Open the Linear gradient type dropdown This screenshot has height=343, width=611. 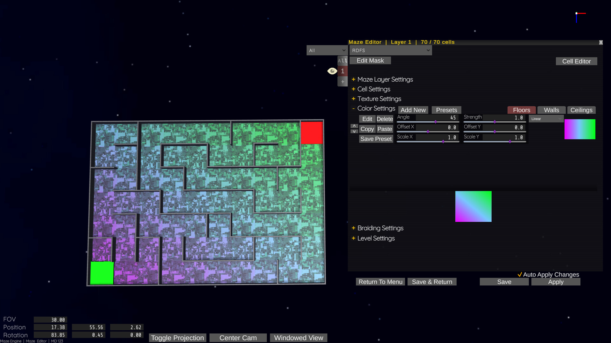click(546, 118)
